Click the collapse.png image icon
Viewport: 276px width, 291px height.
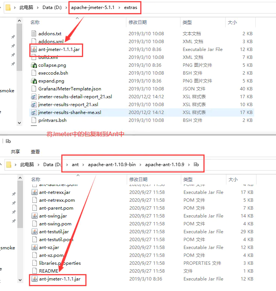tap(34, 65)
